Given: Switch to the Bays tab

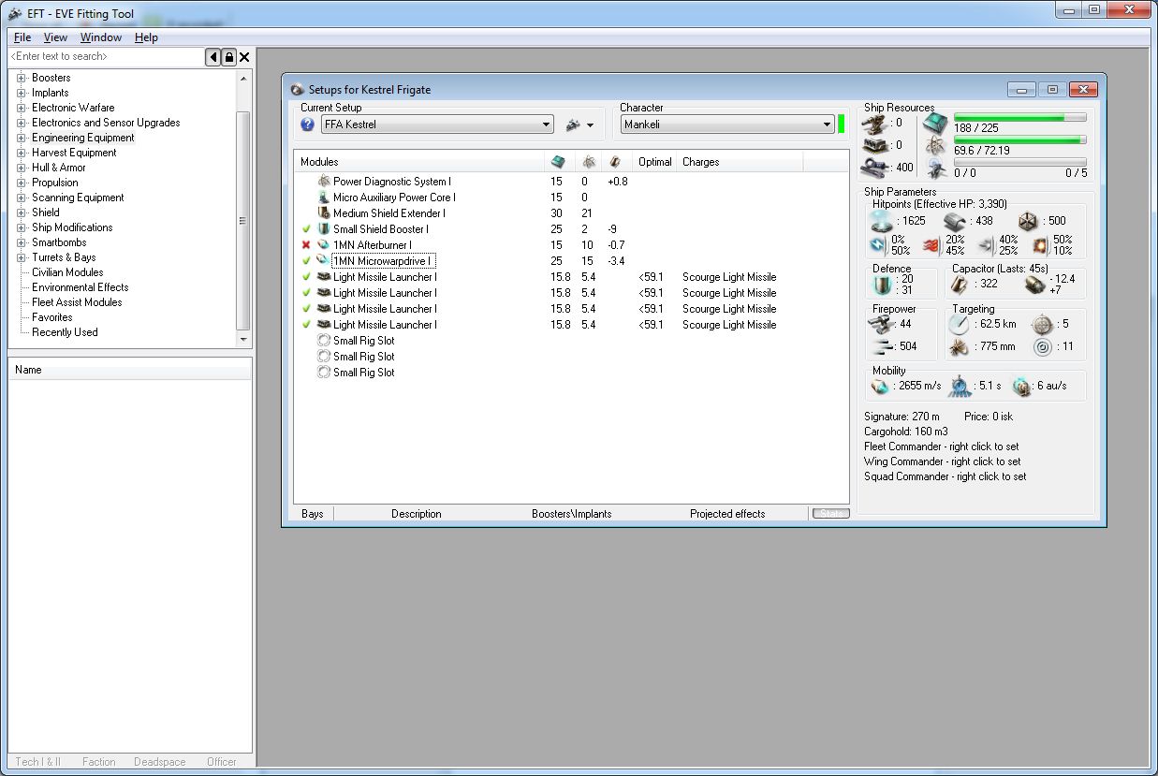Looking at the screenshot, I should pos(313,514).
